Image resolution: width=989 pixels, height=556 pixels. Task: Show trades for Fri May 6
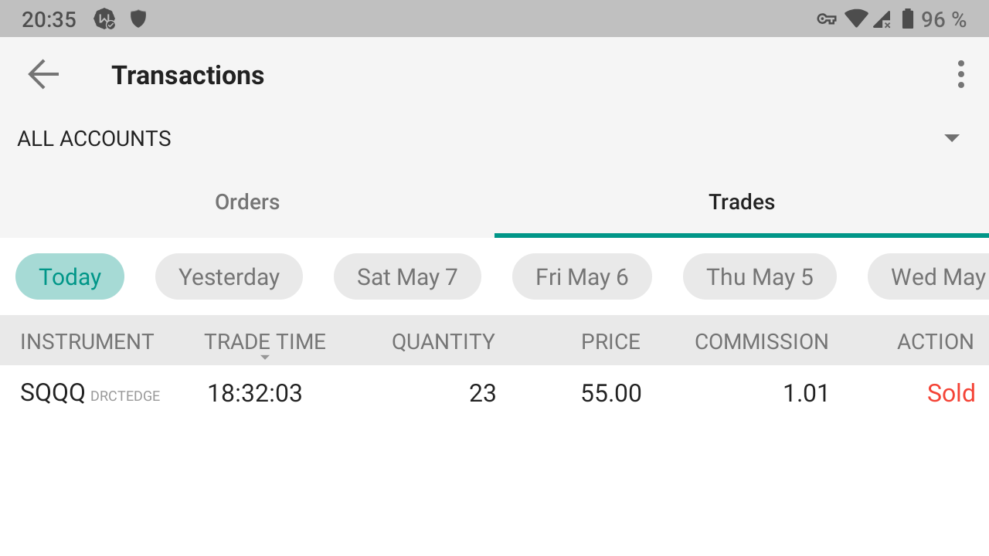click(x=582, y=276)
